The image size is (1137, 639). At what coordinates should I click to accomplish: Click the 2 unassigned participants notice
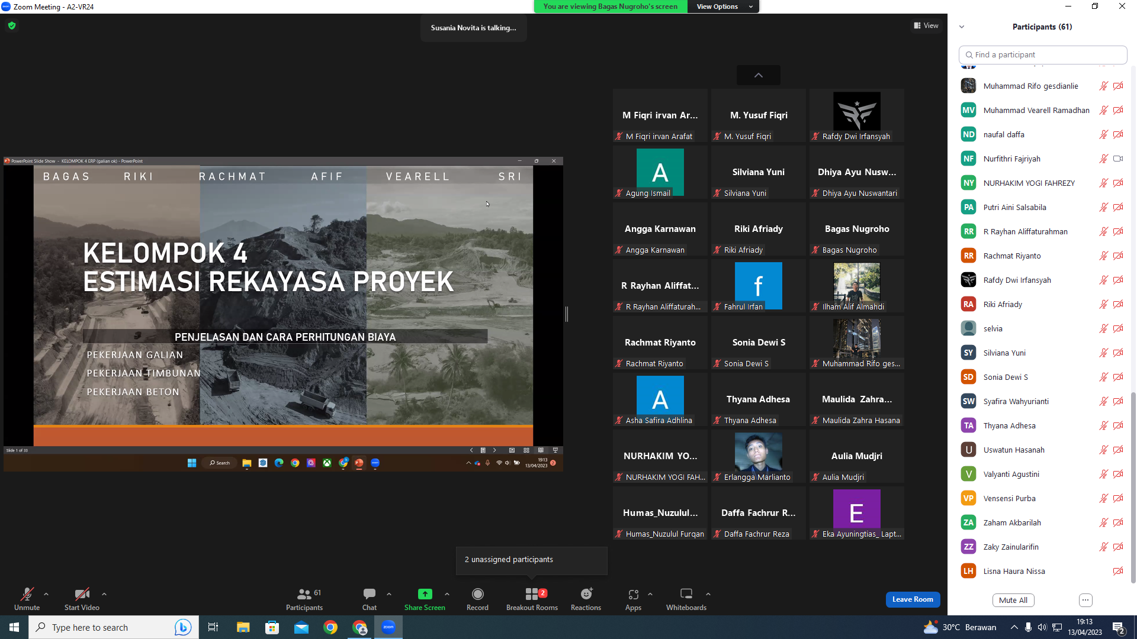[x=532, y=560]
